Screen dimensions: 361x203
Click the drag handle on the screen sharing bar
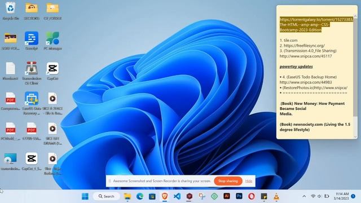coord(109,181)
